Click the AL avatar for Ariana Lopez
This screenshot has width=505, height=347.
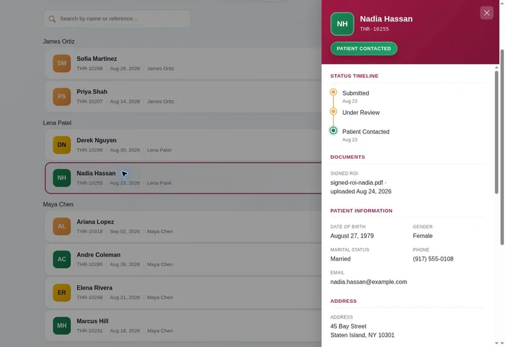62,226
